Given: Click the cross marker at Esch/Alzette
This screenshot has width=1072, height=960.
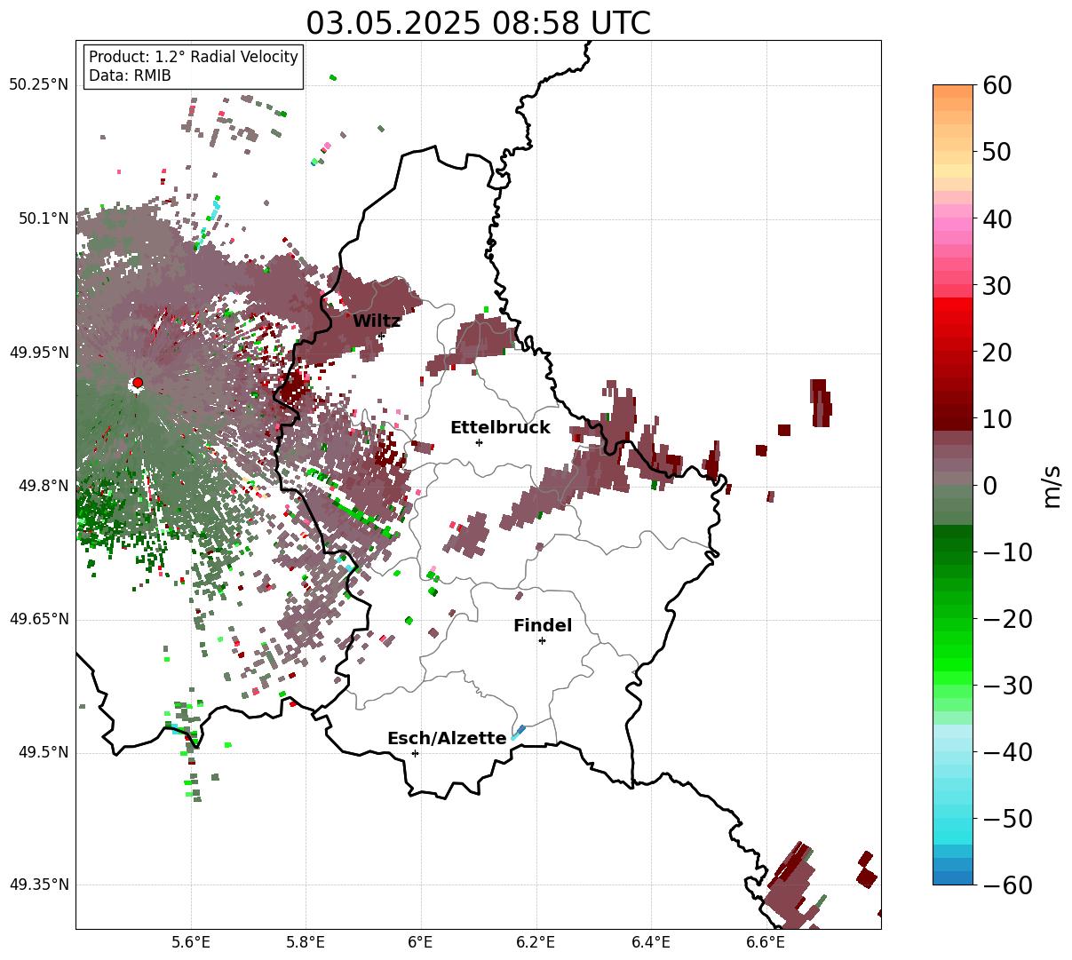Looking at the screenshot, I should coord(415,753).
